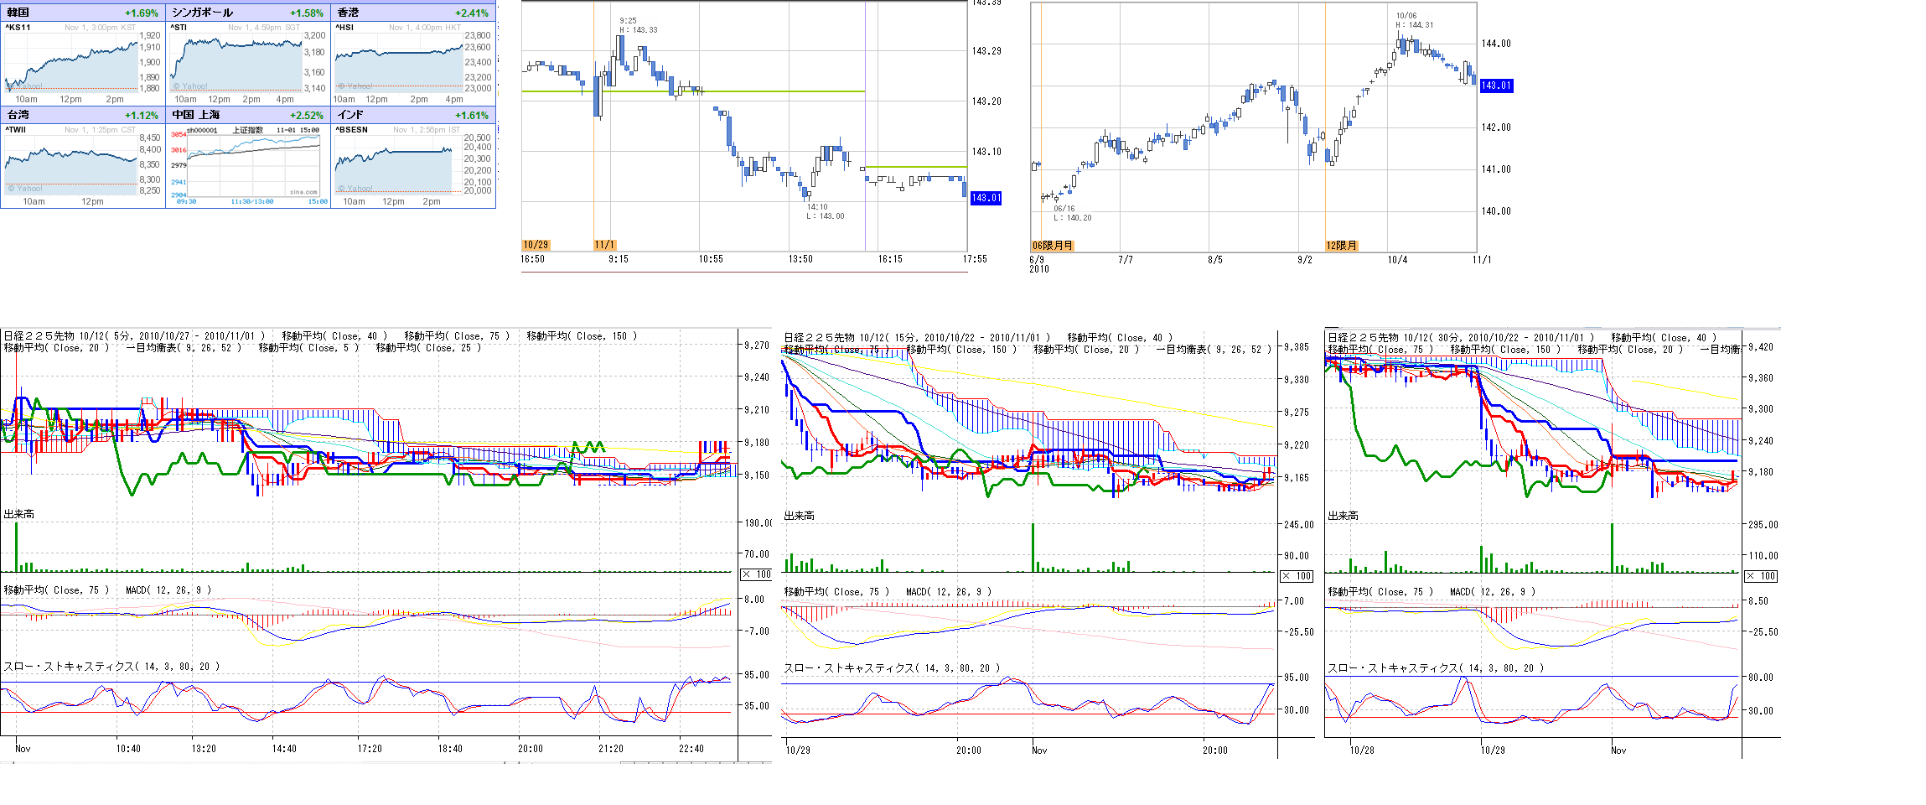
Task: Click スロー・ストキャスティクス label on 15分 chart
Action: pyautogui.click(x=891, y=668)
